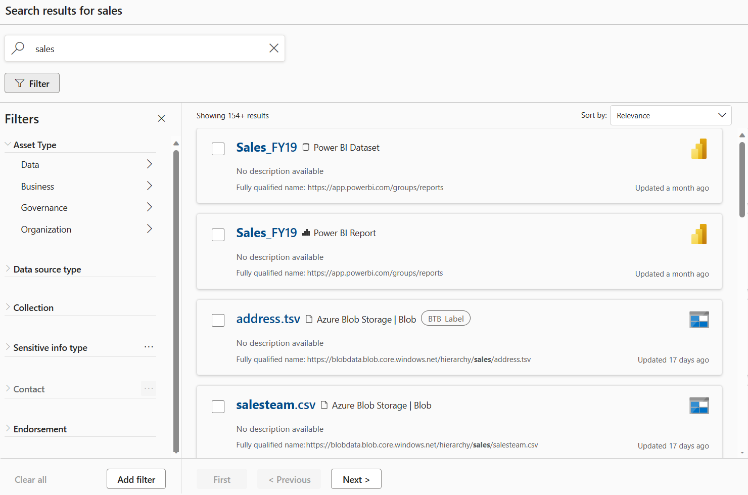
Task: Click Azure Blob icon on address.tsv result
Action: tap(699, 320)
